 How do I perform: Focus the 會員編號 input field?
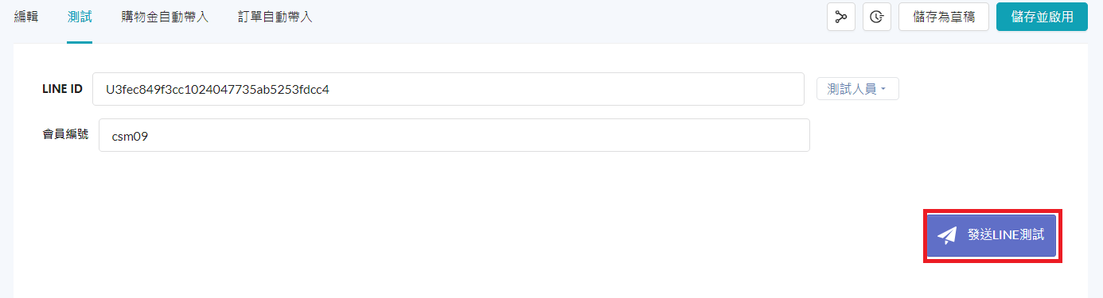coord(454,135)
